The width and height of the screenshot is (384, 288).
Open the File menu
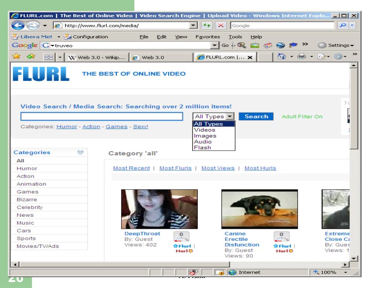pyautogui.click(x=144, y=37)
